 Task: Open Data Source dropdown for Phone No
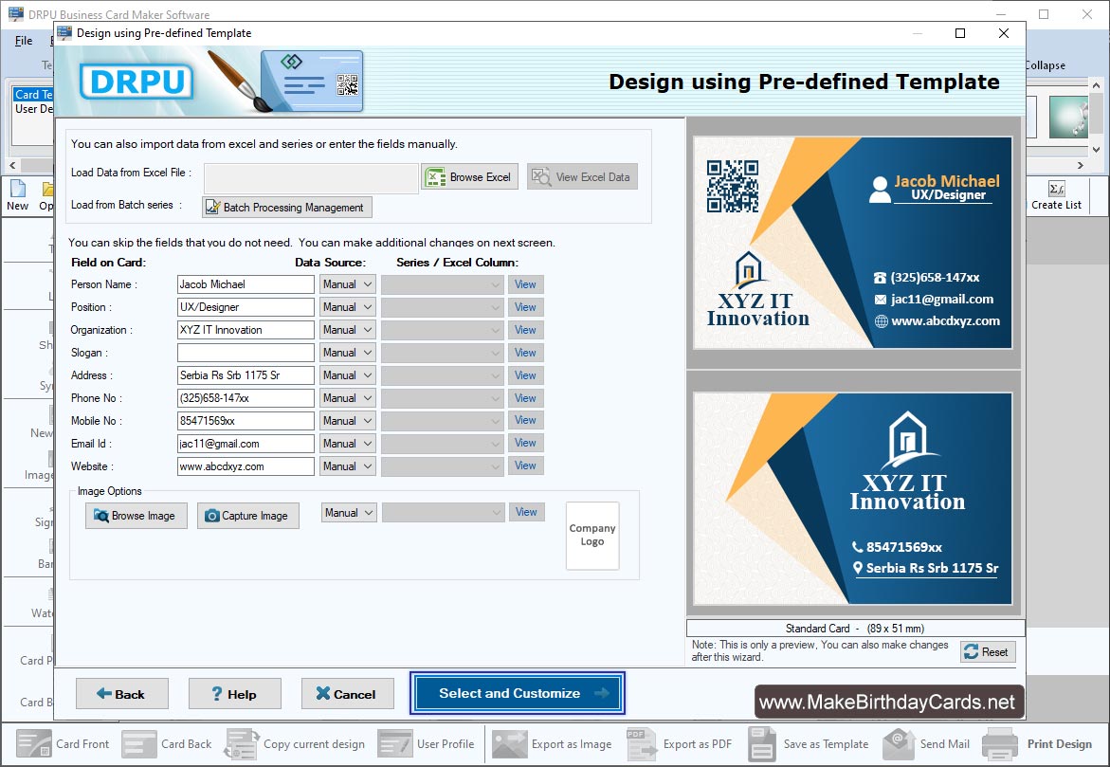pos(347,398)
